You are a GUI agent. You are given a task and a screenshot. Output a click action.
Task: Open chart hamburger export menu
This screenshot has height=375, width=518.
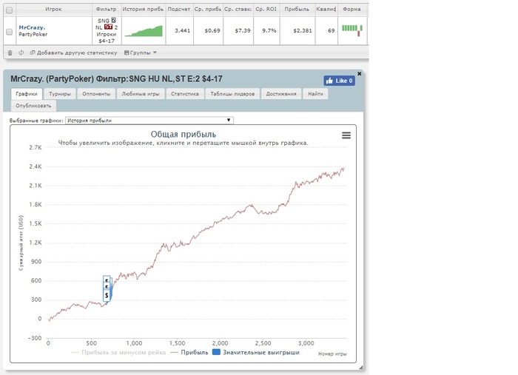coord(346,135)
